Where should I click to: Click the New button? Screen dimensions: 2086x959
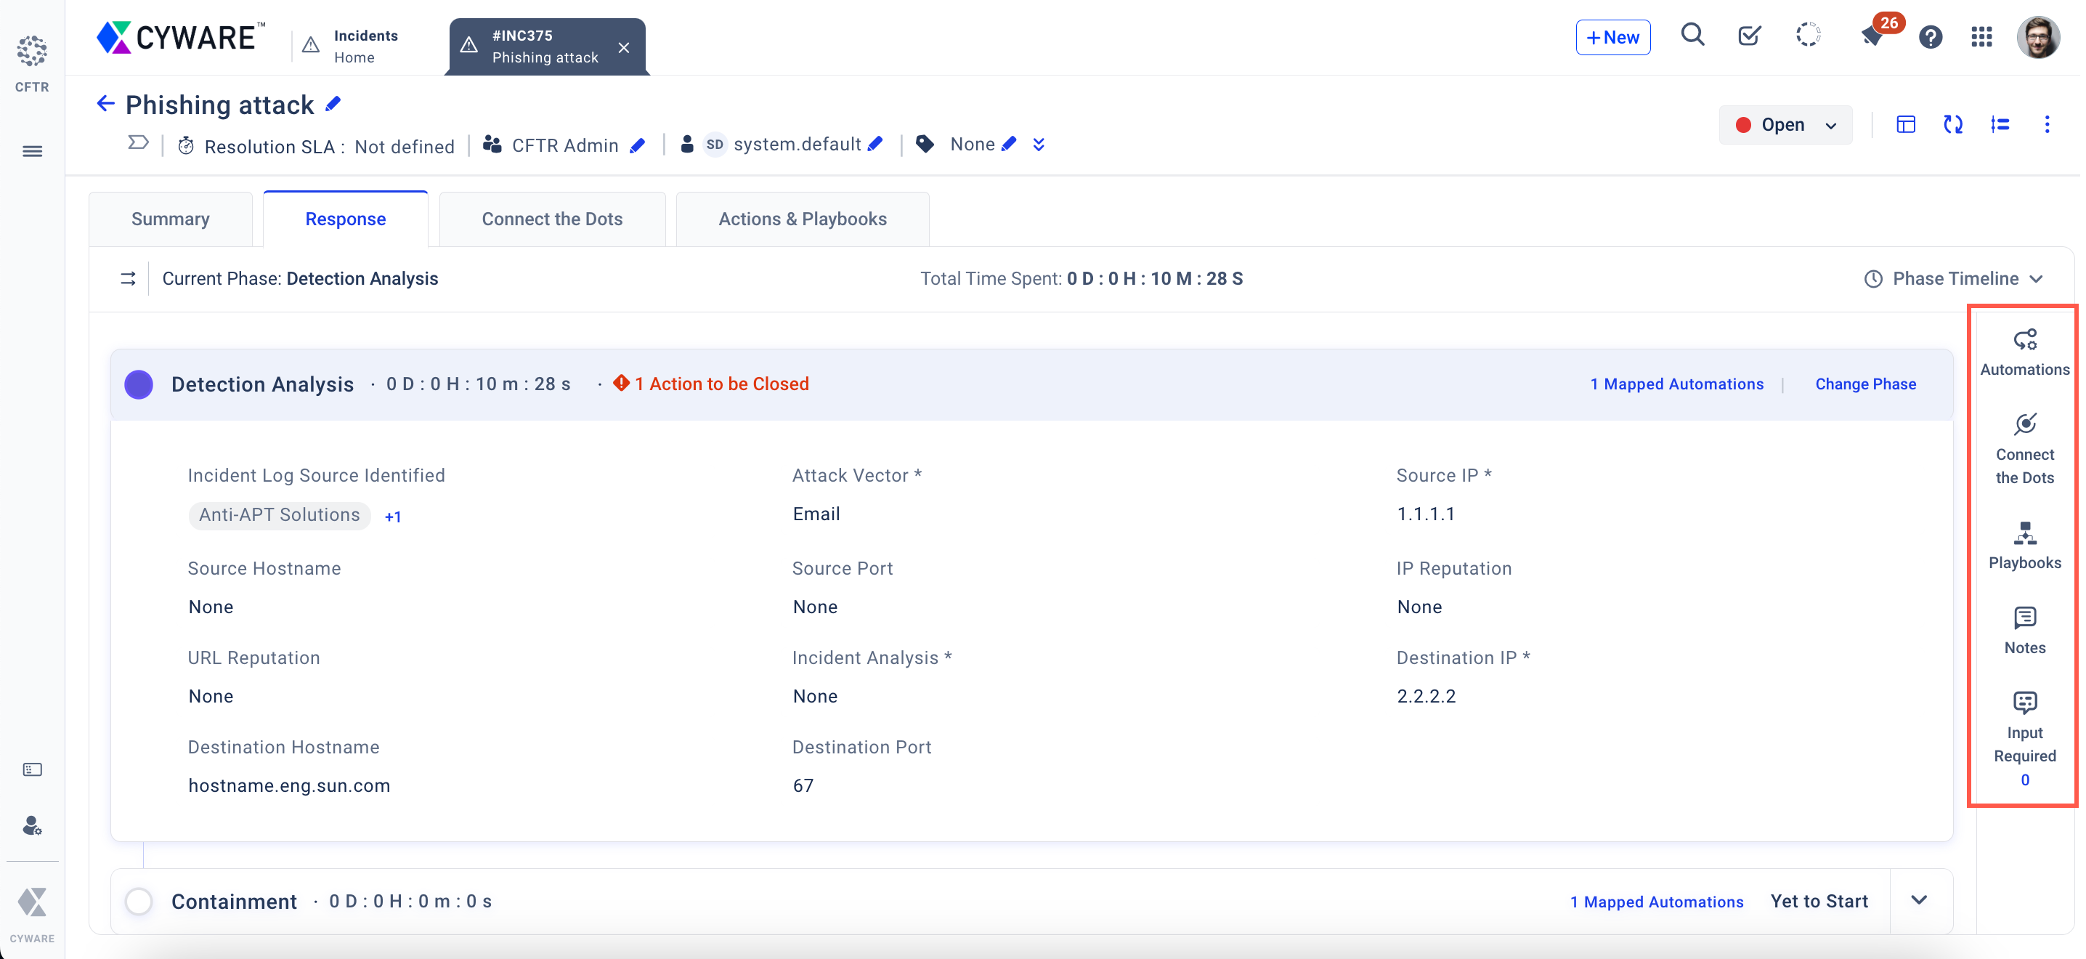point(1612,37)
